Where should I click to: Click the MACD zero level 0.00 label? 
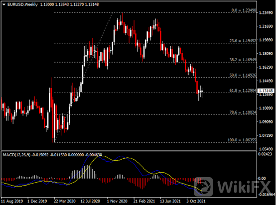pos(262,178)
